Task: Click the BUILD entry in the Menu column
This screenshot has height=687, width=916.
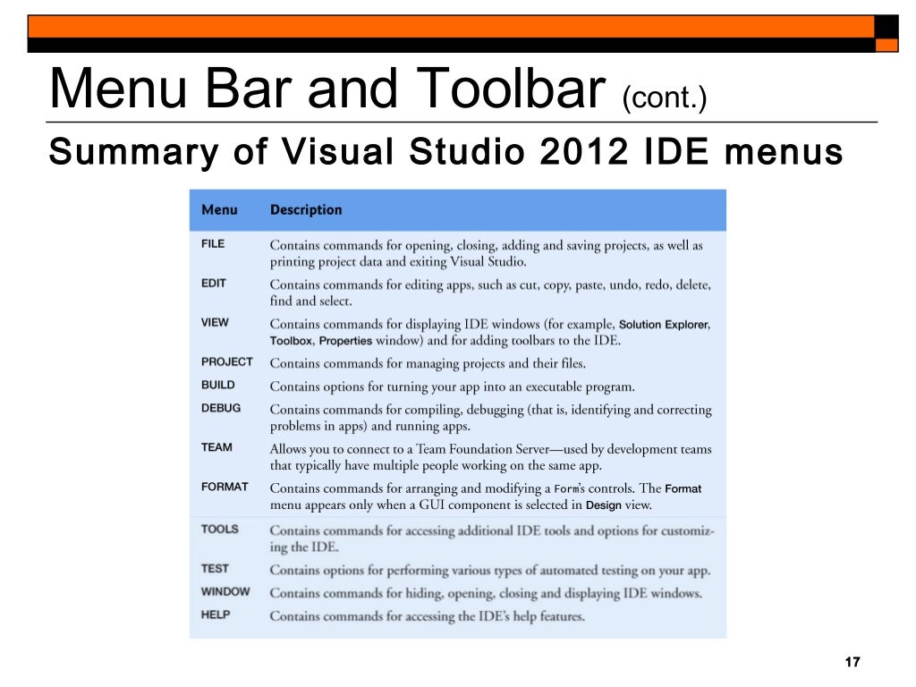Action: [x=218, y=385]
